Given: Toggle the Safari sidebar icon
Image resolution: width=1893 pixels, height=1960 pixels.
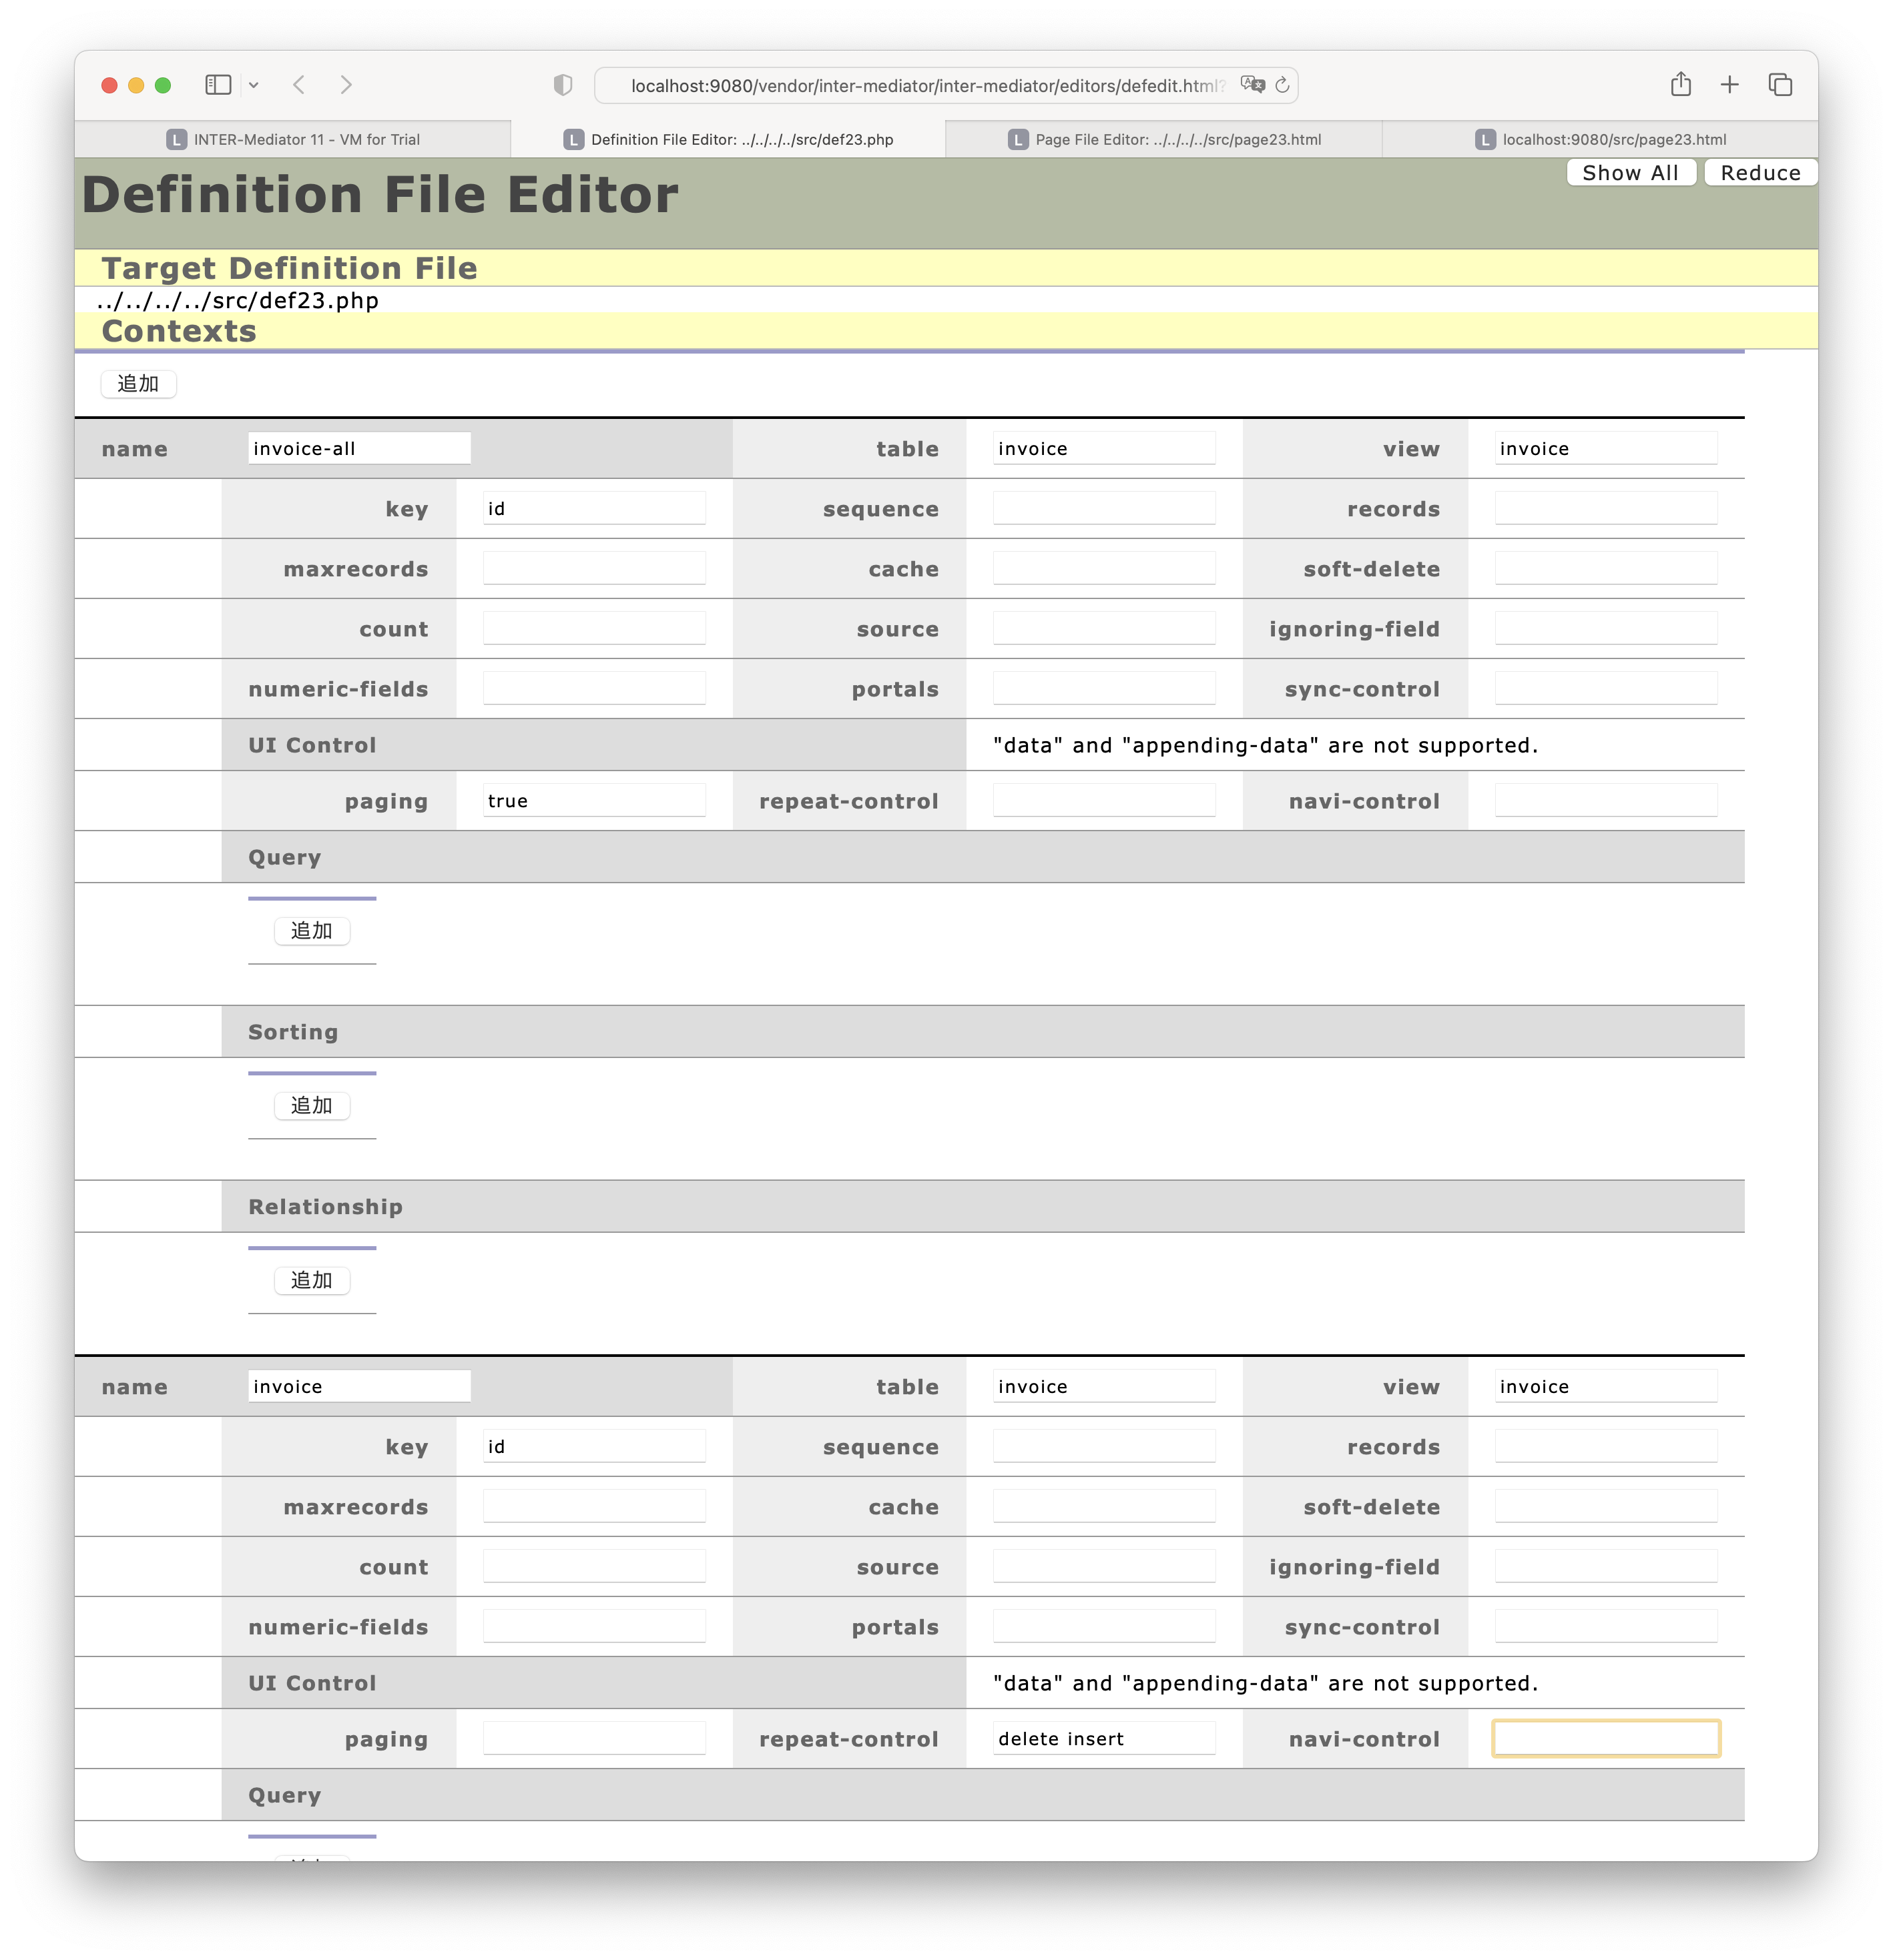Looking at the screenshot, I should tap(217, 85).
